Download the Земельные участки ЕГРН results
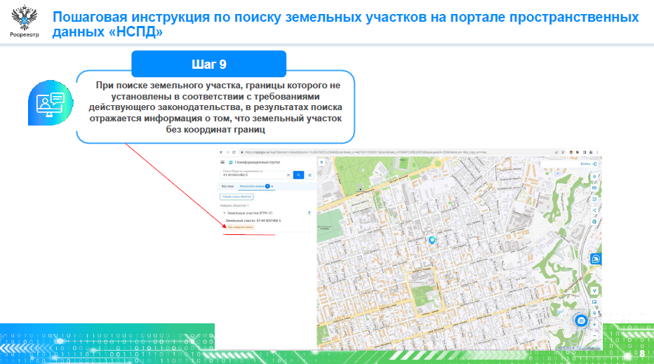 (309, 213)
